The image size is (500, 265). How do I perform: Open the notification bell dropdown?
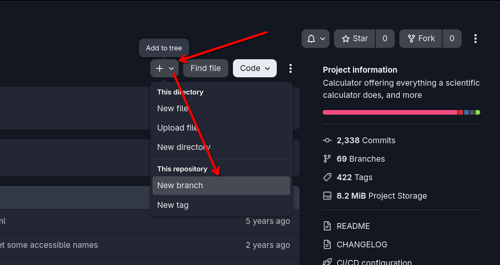[316, 39]
